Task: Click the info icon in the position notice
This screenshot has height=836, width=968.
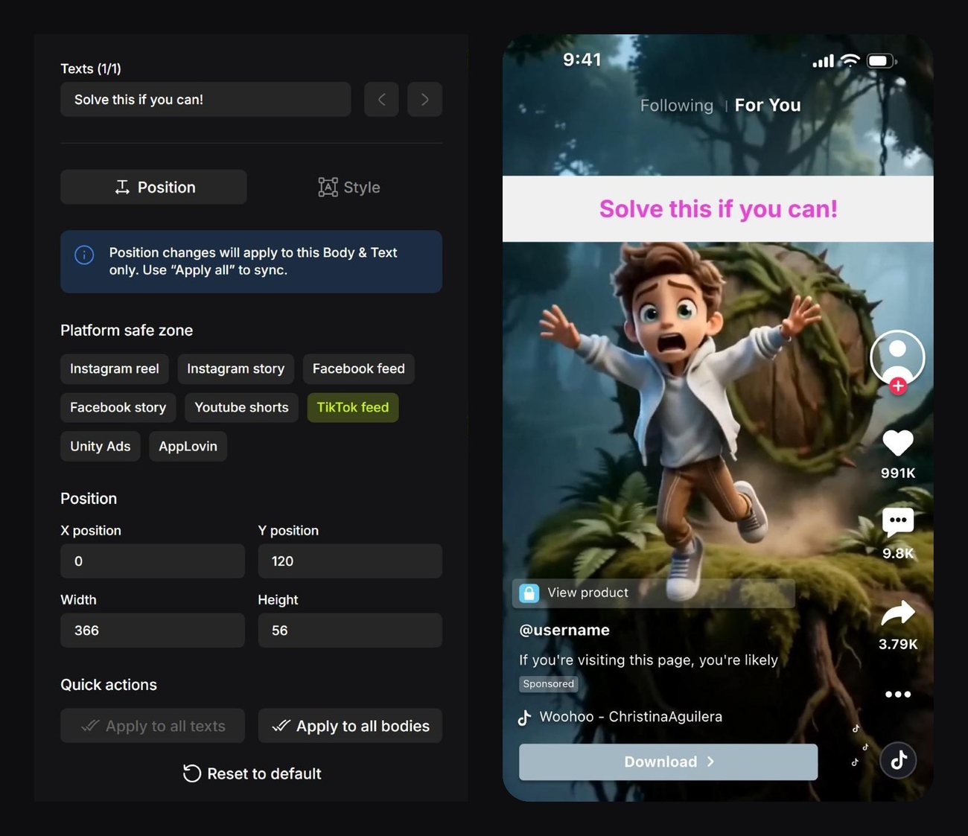Action: click(84, 255)
